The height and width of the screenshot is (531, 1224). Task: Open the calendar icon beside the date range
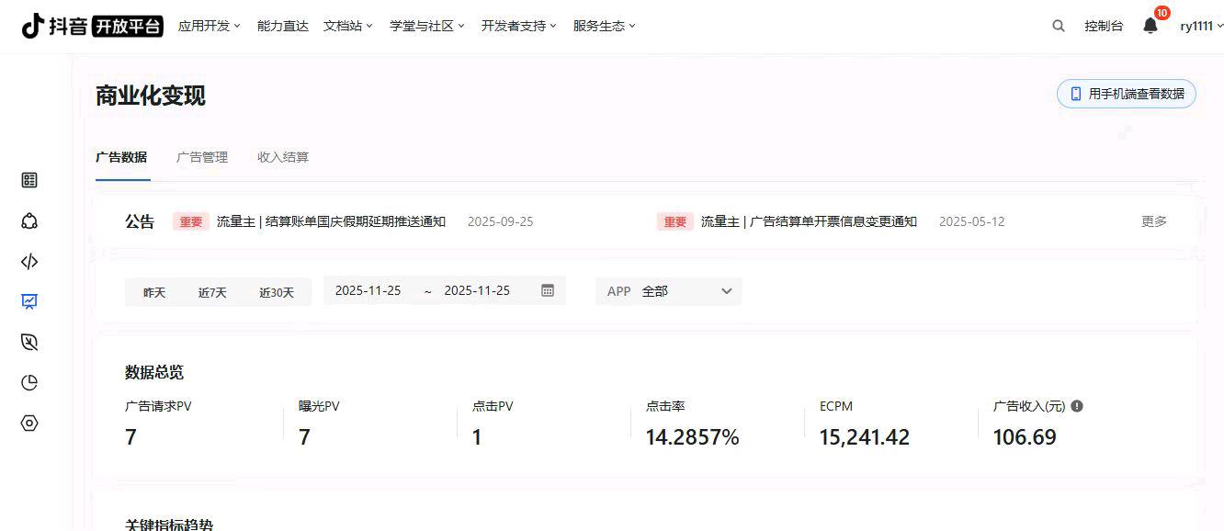(548, 290)
